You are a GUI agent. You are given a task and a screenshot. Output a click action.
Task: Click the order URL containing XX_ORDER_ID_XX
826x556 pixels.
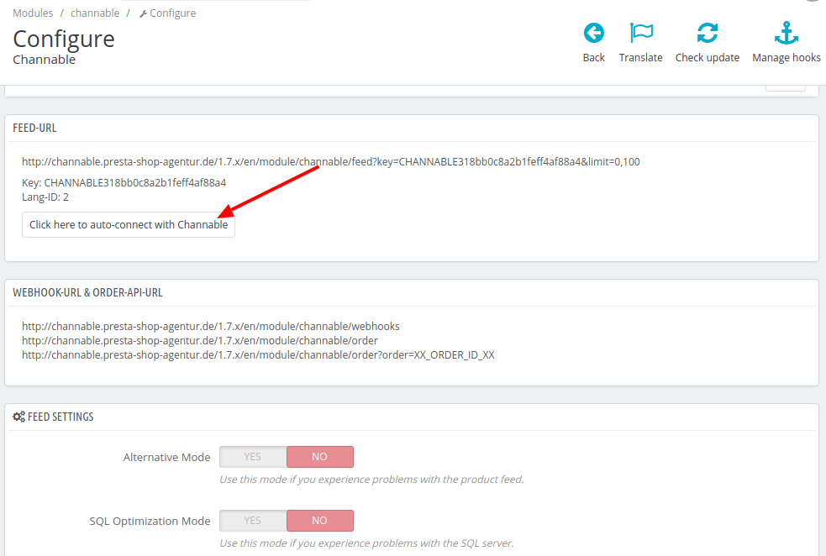[x=258, y=354]
